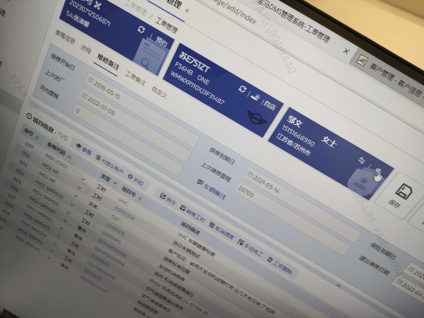Click the 工项删除 trash icon

(270, 259)
